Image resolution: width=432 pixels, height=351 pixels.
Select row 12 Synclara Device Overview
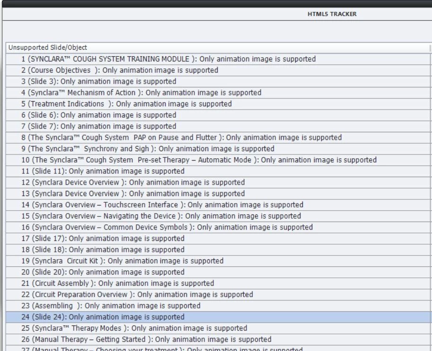click(218, 183)
